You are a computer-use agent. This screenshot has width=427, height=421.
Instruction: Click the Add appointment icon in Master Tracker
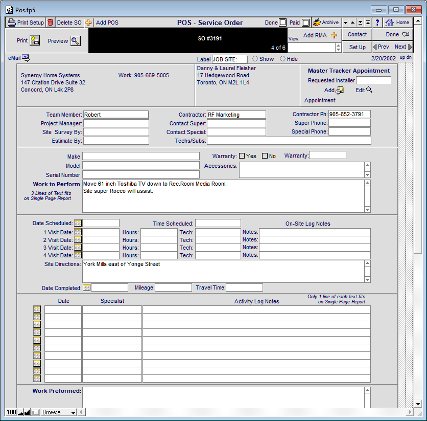tap(340, 90)
